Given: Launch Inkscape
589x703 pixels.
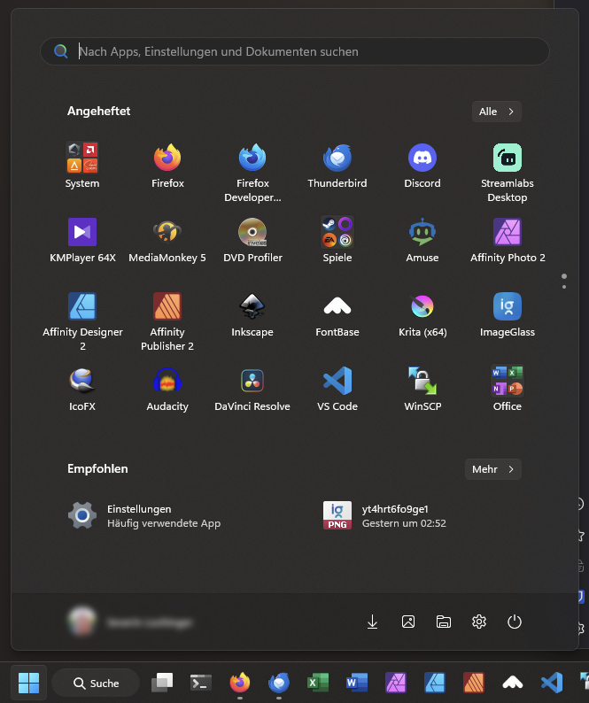Looking at the screenshot, I should coord(252,313).
